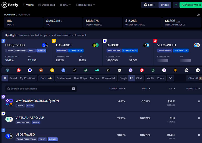The image size is (202, 143).
Task: Expand the Resources menu
Action: coord(85,5)
